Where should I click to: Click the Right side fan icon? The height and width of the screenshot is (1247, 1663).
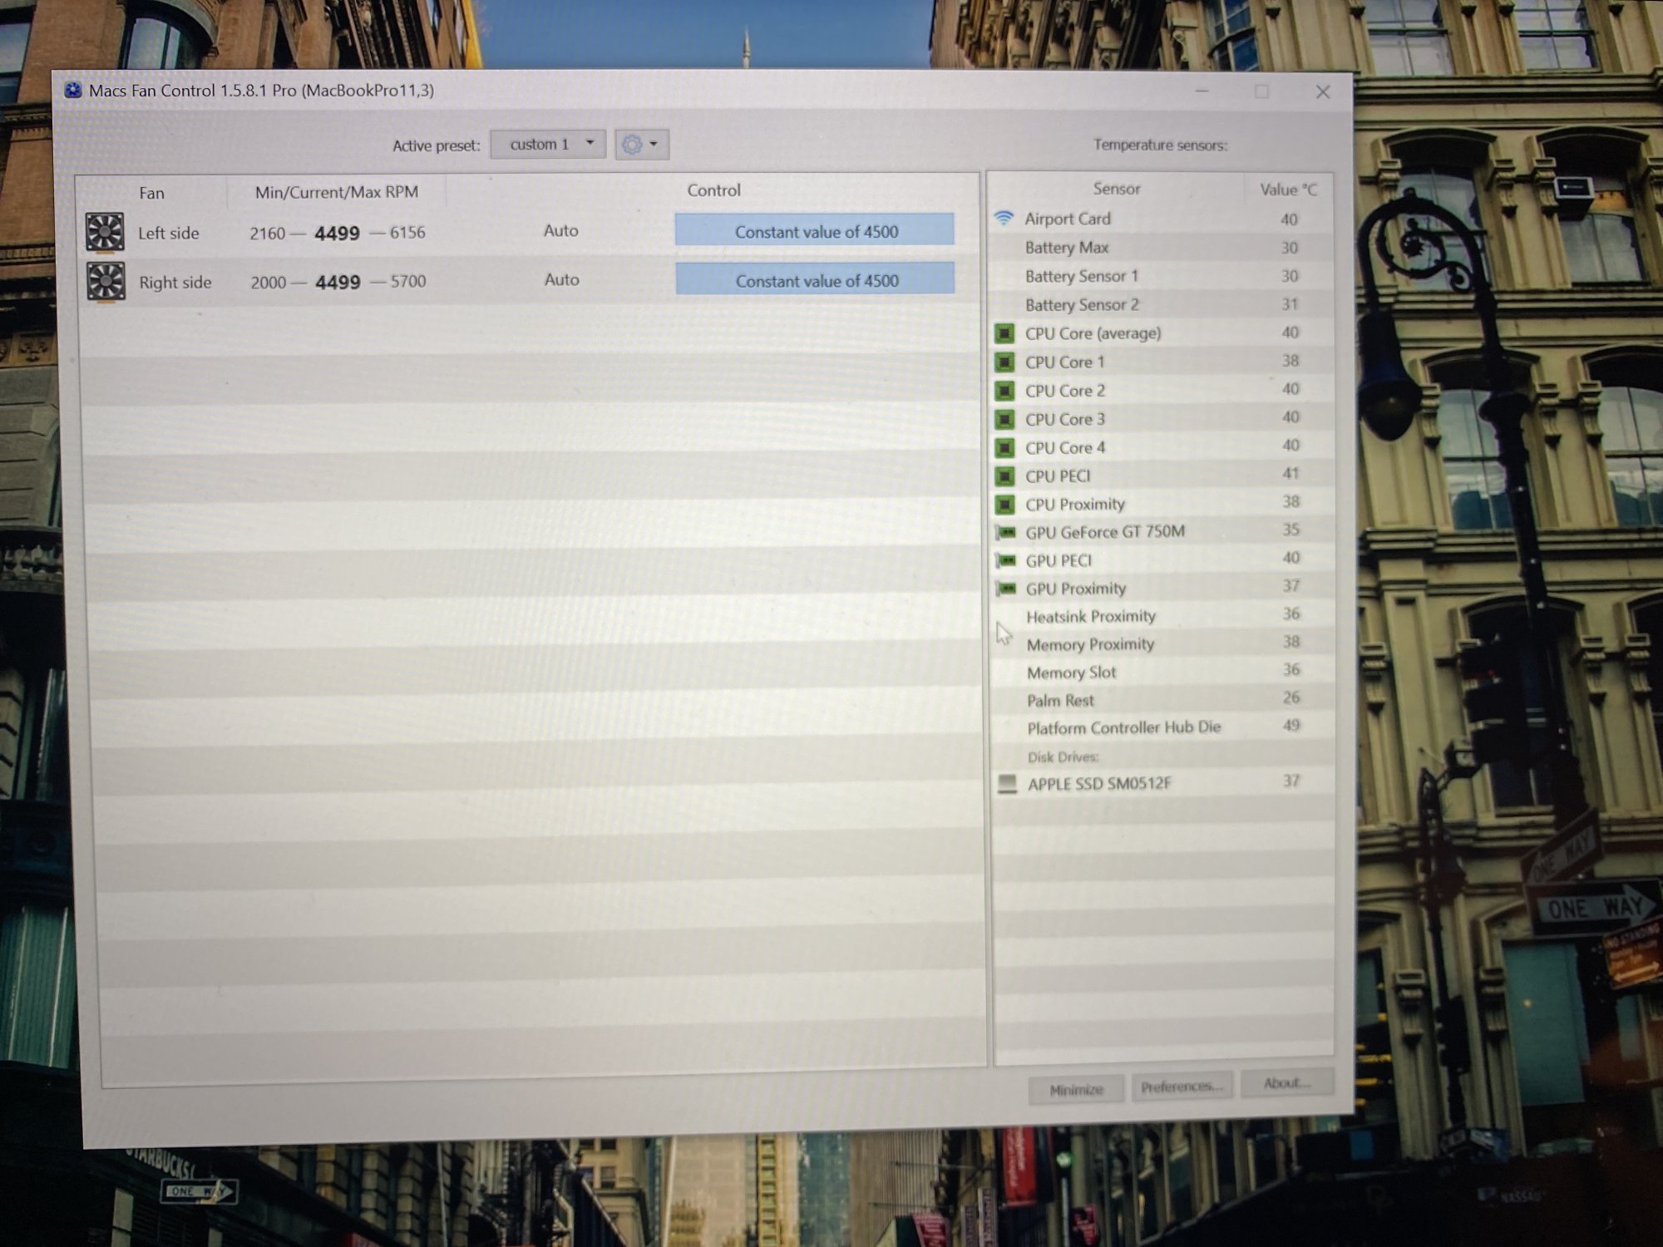[106, 281]
